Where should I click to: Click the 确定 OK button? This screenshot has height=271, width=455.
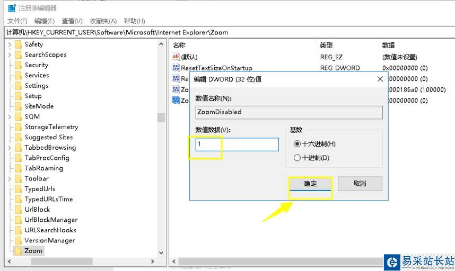(310, 184)
